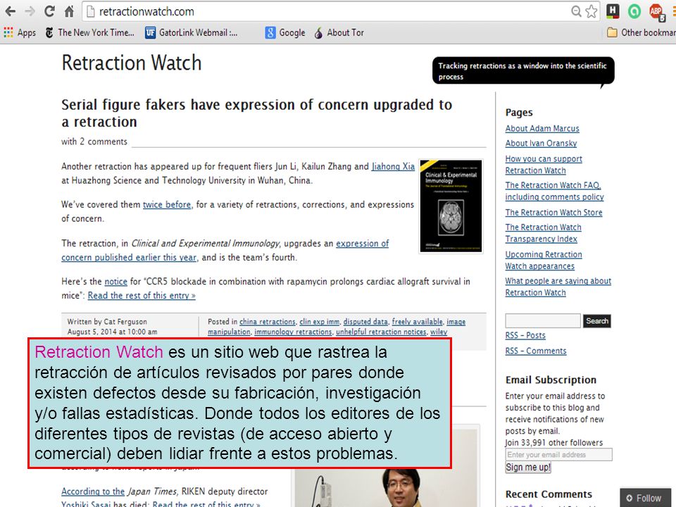Open the 'china retractions' category link
The height and width of the screenshot is (507, 676).
pyautogui.click(x=268, y=322)
